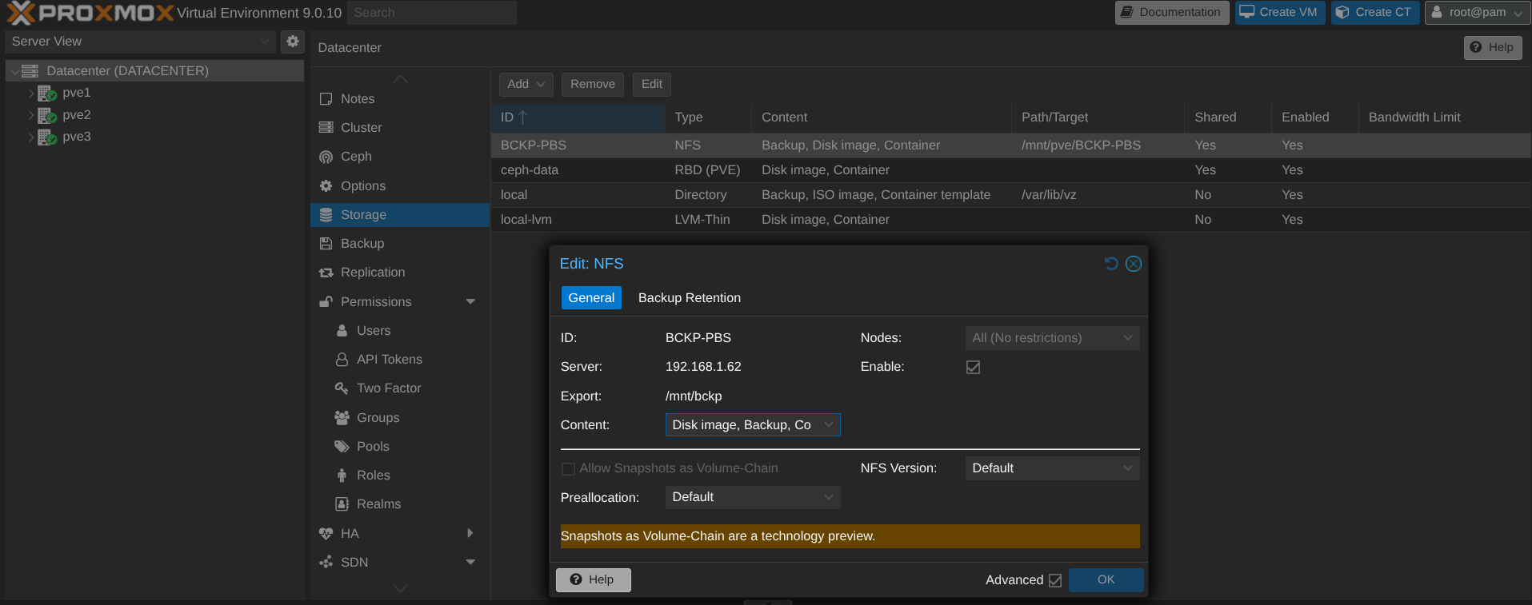Select the pve2 node icon in tree
This screenshot has height=605, width=1532.
(47, 115)
